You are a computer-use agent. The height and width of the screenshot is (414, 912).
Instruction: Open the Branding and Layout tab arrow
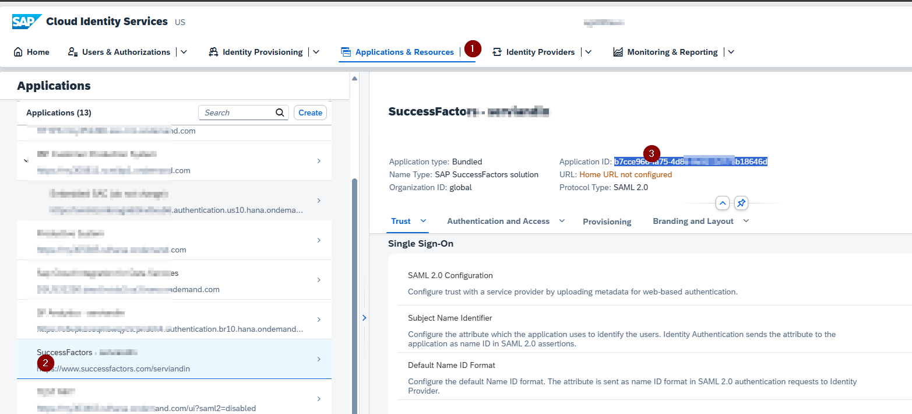(x=746, y=221)
